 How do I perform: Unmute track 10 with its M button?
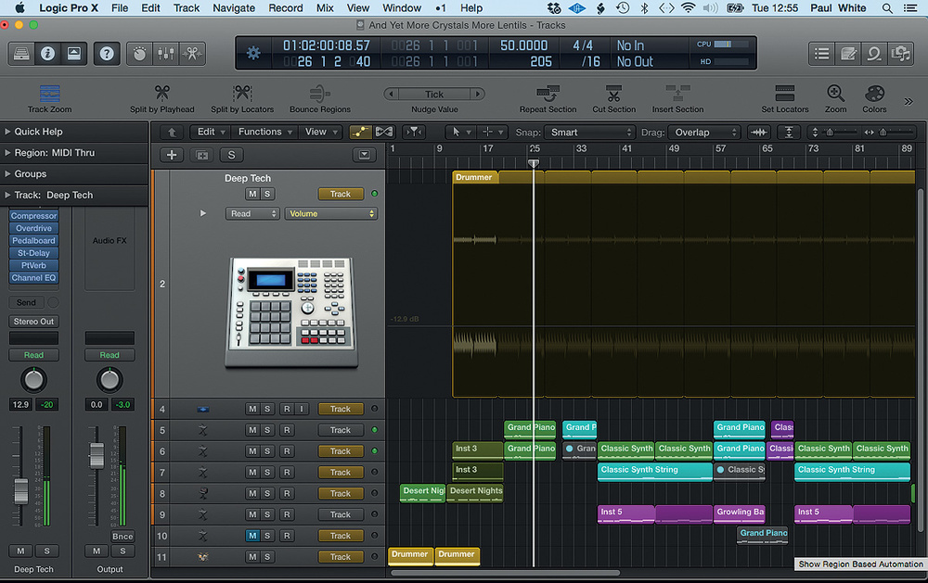coord(251,536)
